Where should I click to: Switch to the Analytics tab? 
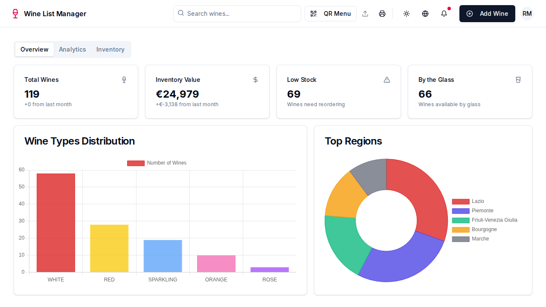pos(73,49)
